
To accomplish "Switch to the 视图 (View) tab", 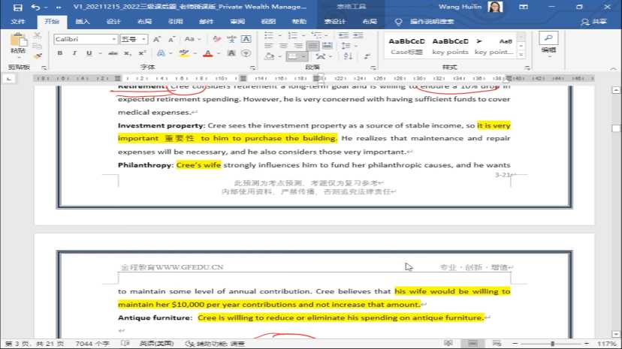I will click(268, 22).
